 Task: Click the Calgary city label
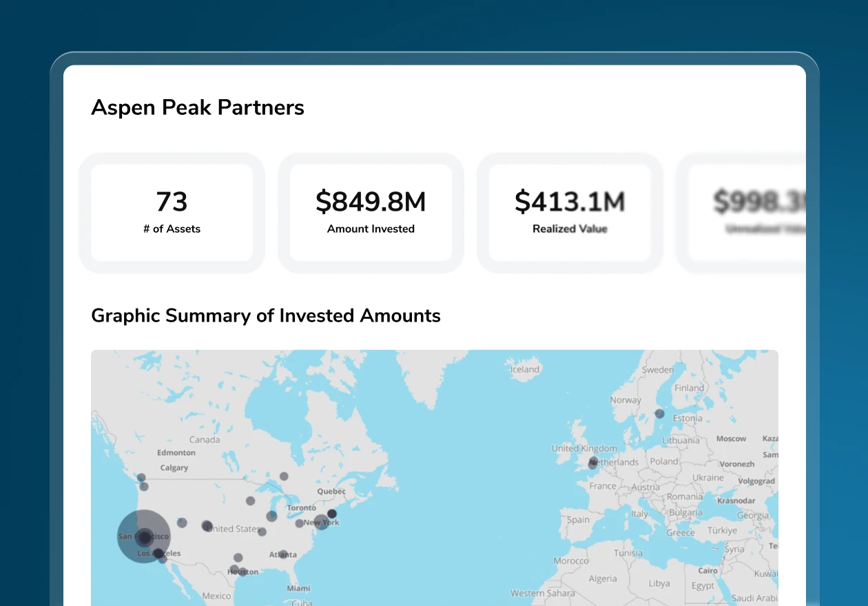tap(174, 468)
